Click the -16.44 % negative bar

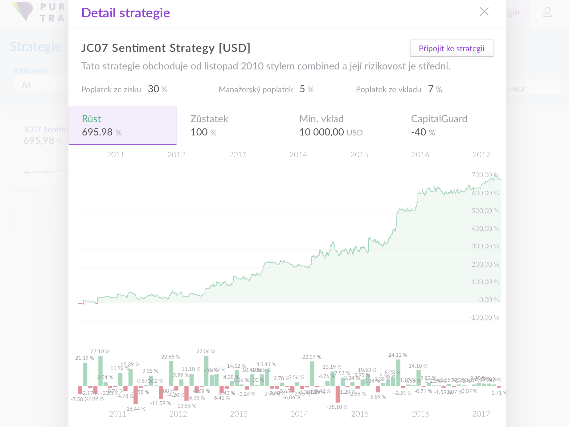[x=136, y=395]
